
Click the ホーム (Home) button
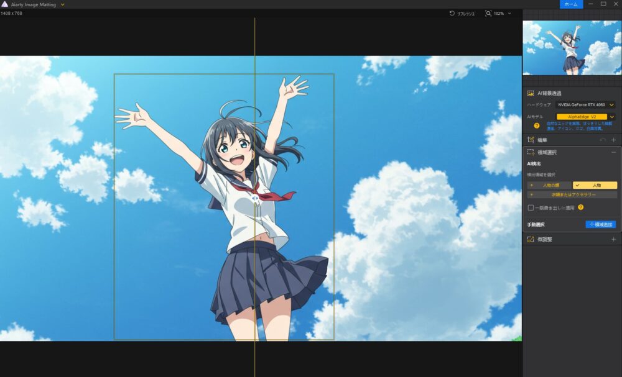pyautogui.click(x=571, y=4)
